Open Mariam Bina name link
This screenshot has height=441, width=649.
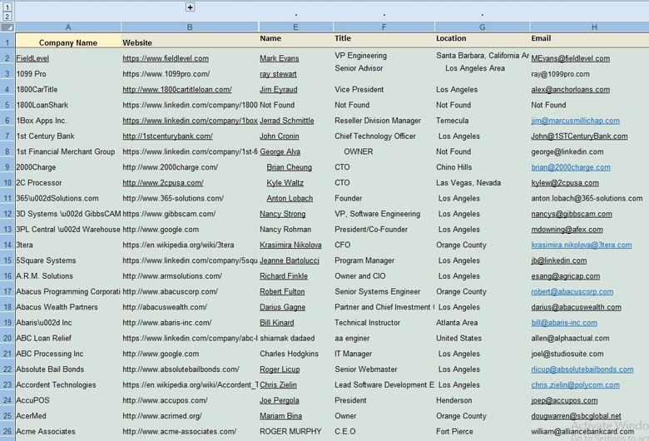pyautogui.click(x=280, y=416)
